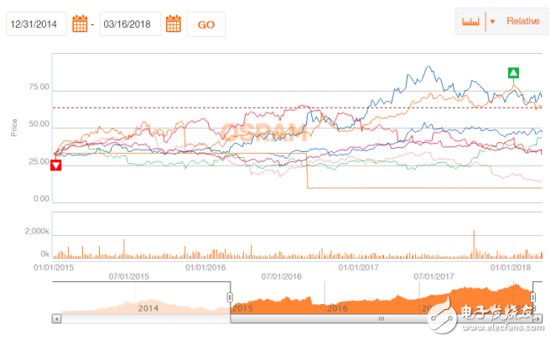Expand the chart type dropdown arrow

point(492,21)
